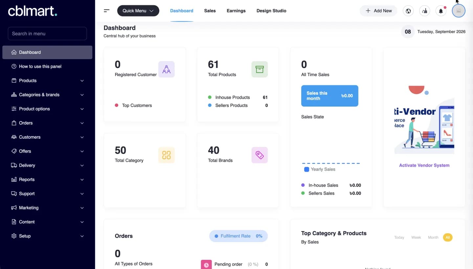Switch to the Sales tab
This screenshot has width=473, height=269.
pyautogui.click(x=210, y=11)
